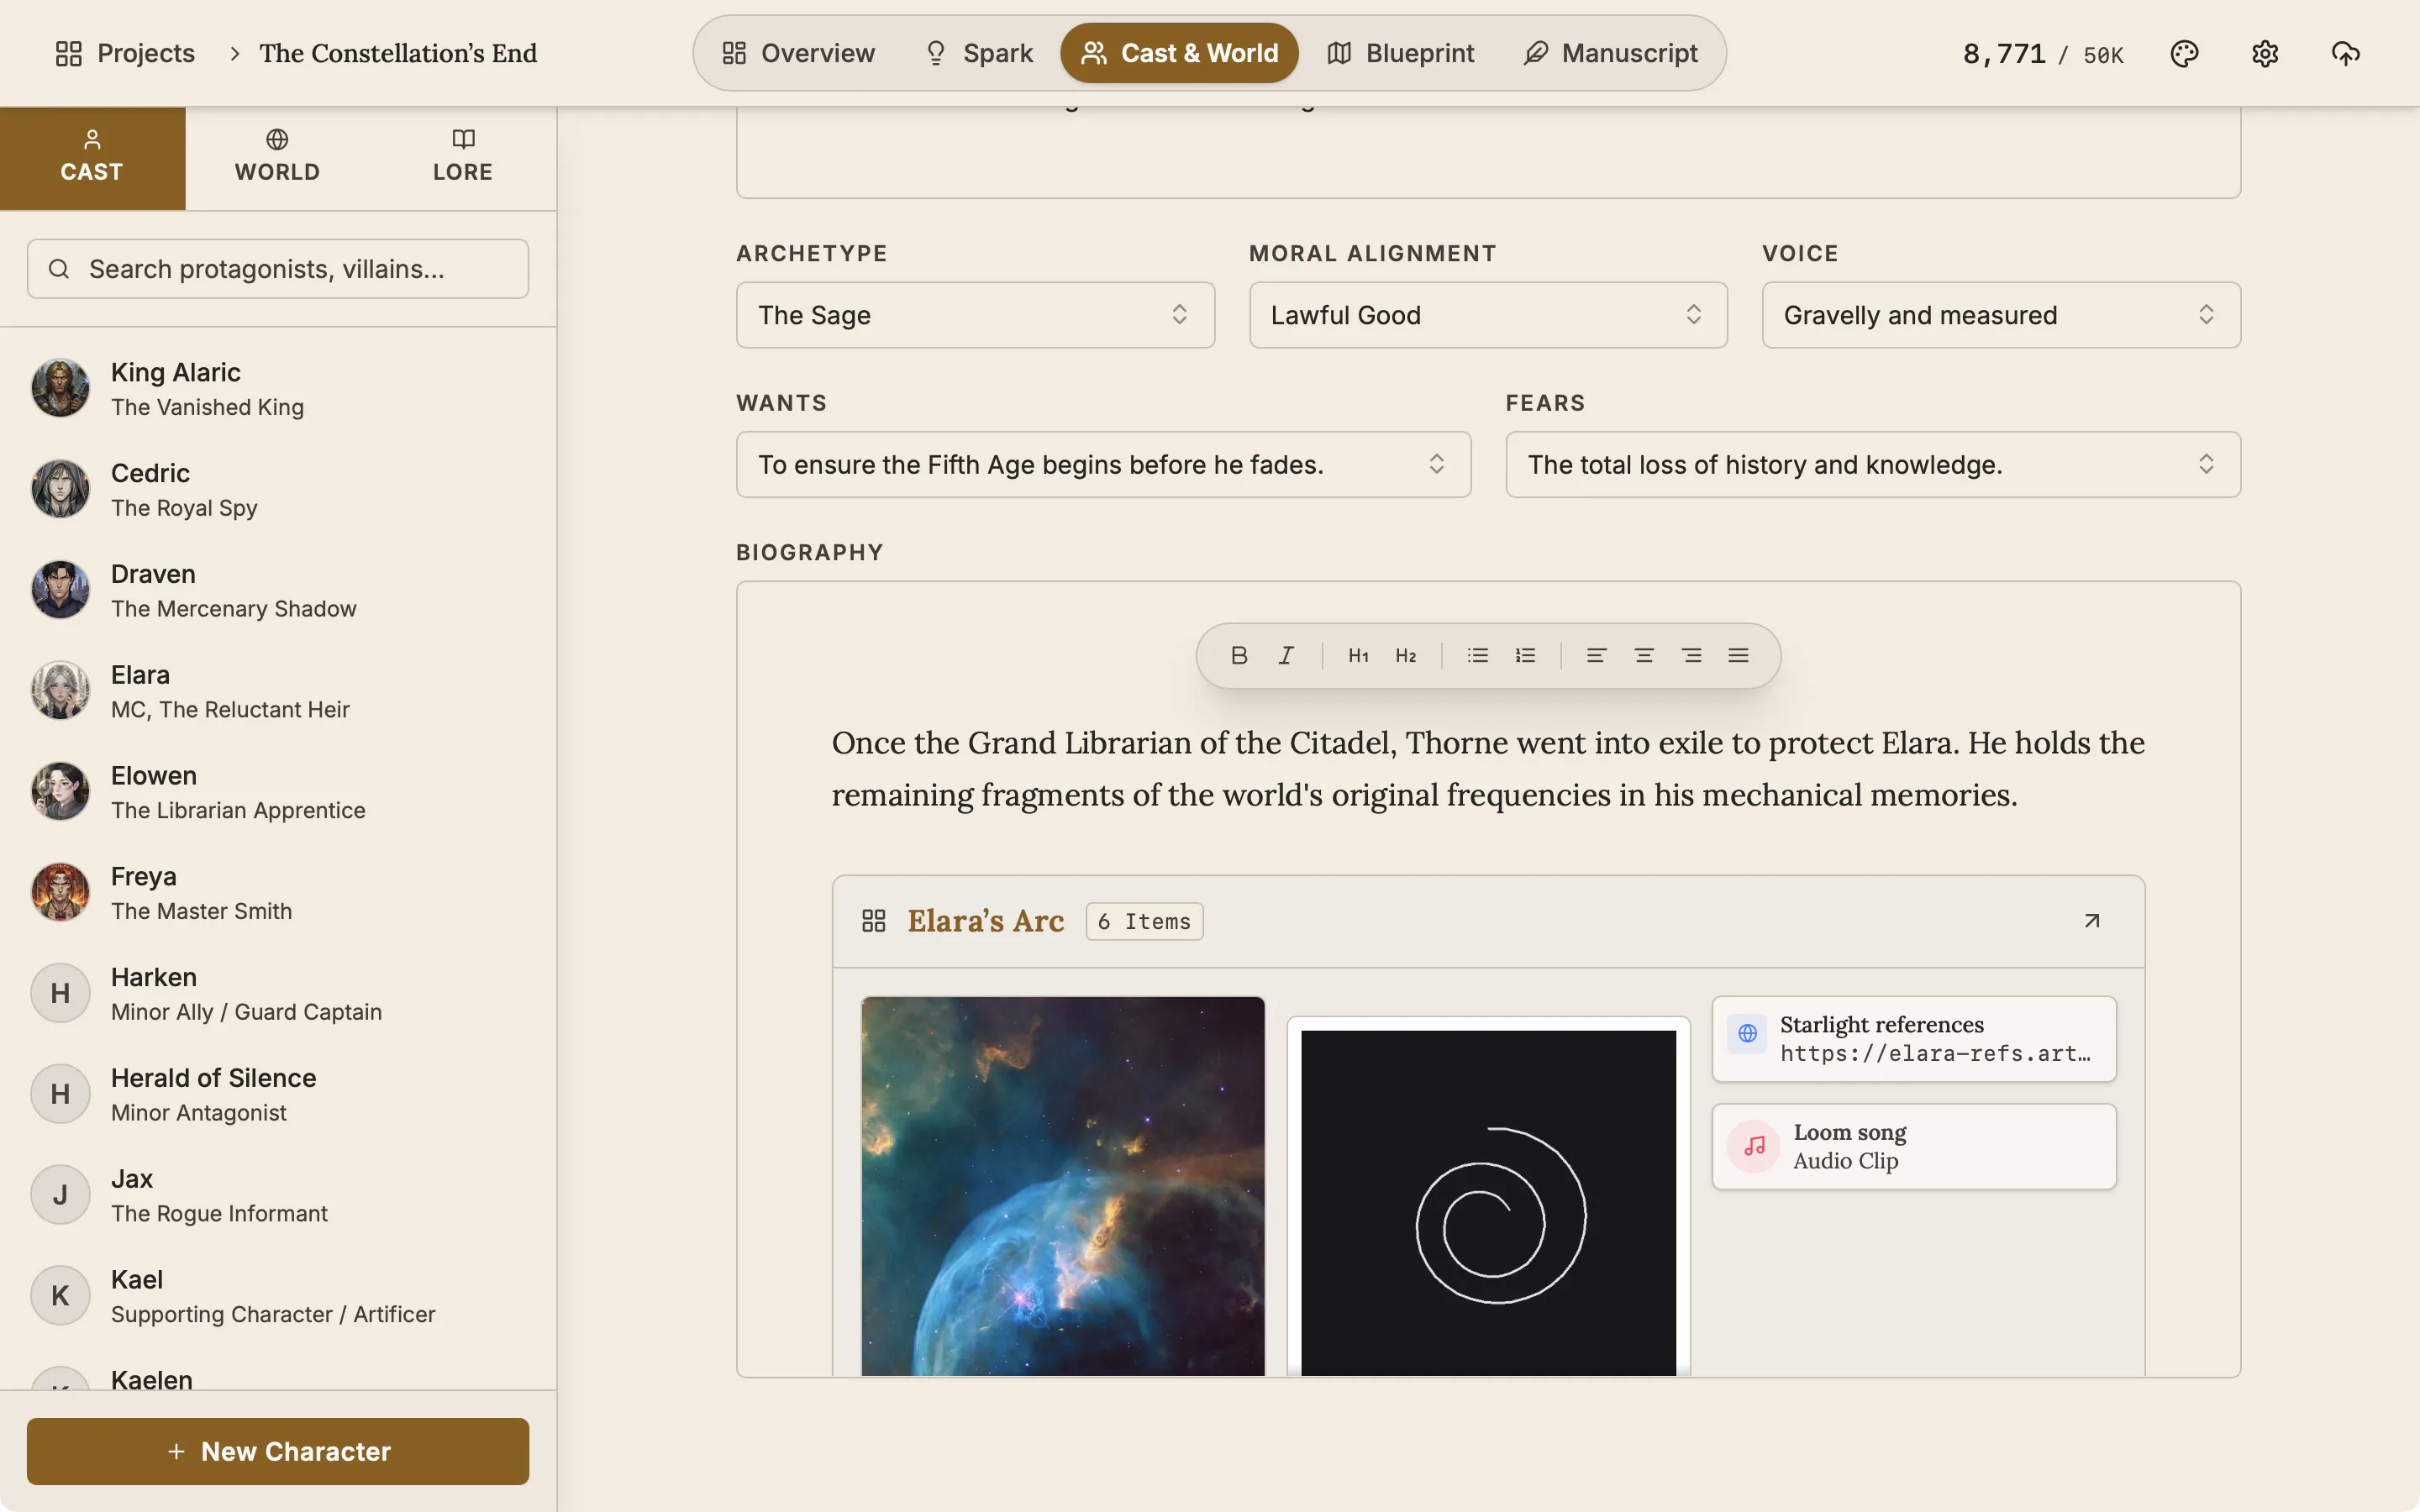Open the Voice dropdown
Viewport: 2420px width, 1512px height.
point(2001,315)
